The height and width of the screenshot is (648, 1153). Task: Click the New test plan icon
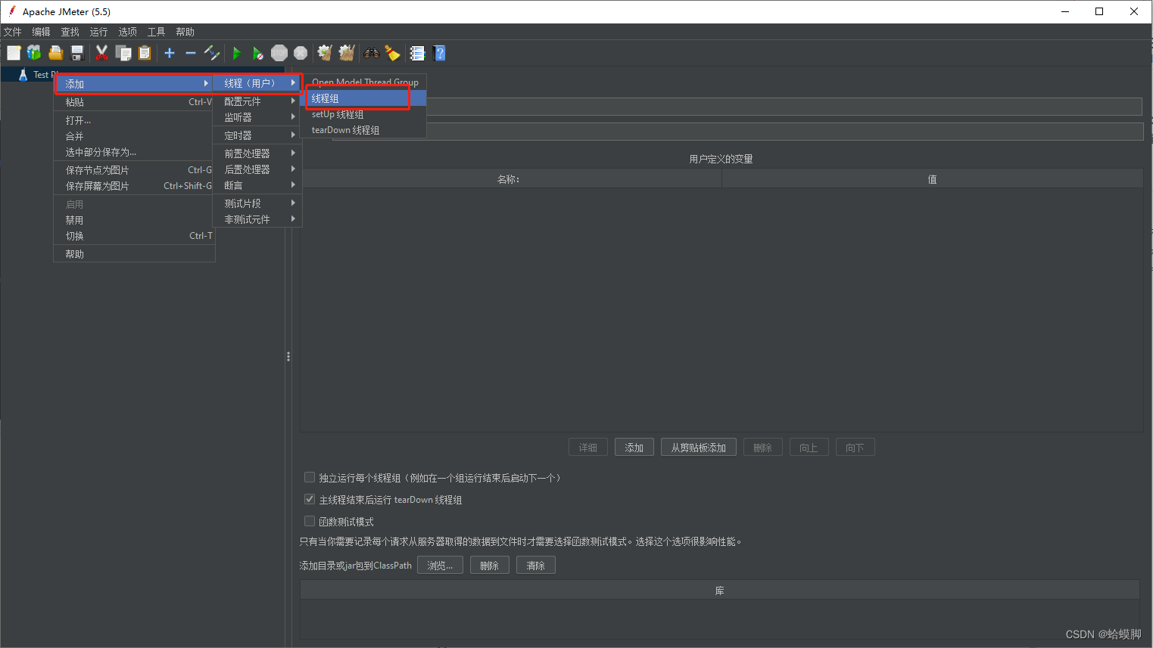14,53
